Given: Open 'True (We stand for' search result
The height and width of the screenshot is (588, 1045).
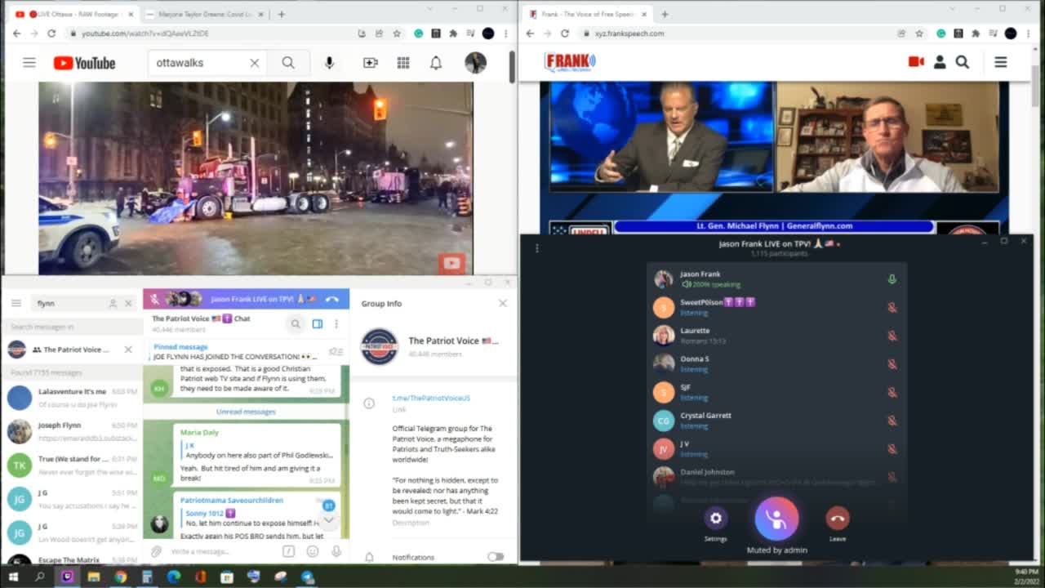Looking at the screenshot, I should 72,465.
